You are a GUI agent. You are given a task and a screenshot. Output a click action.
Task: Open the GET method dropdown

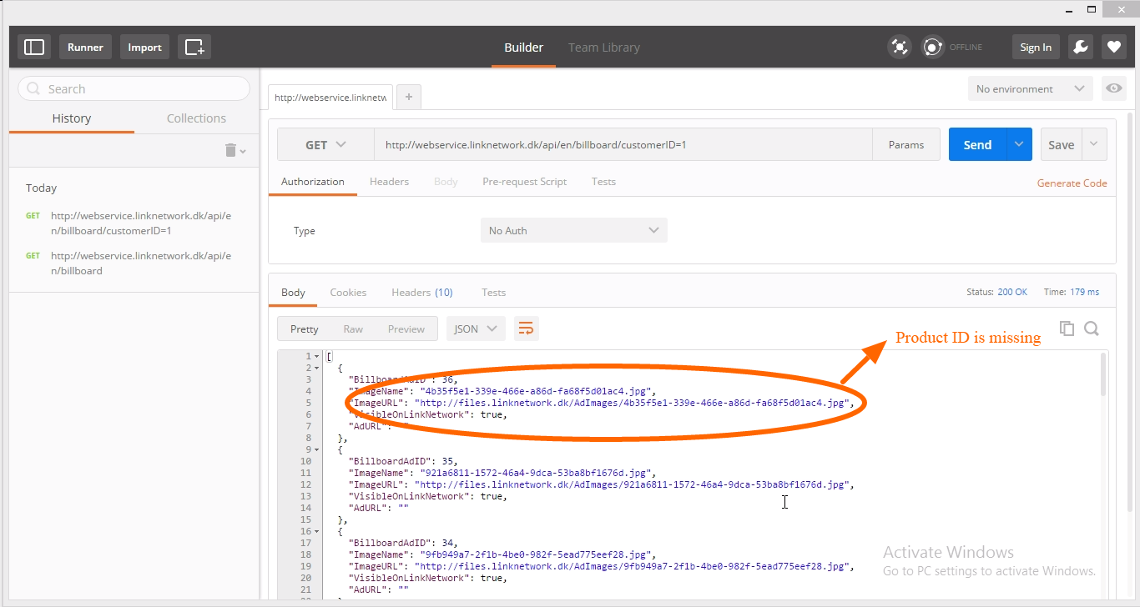pyautogui.click(x=325, y=144)
